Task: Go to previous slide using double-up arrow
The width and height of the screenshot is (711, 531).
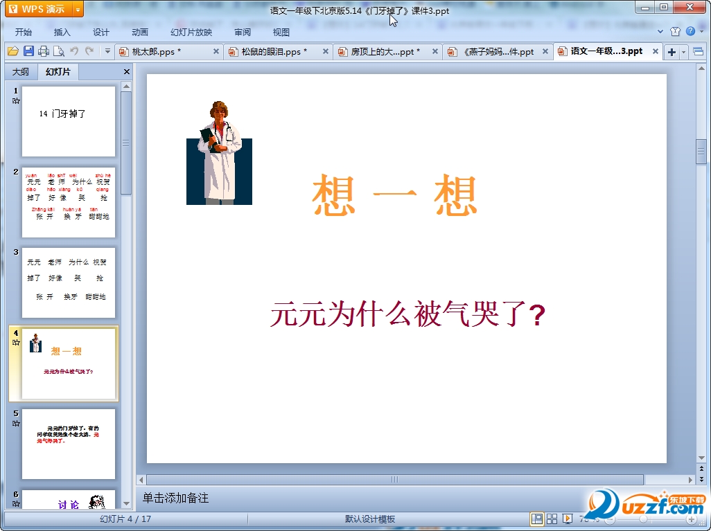Action: (x=701, y=469)
